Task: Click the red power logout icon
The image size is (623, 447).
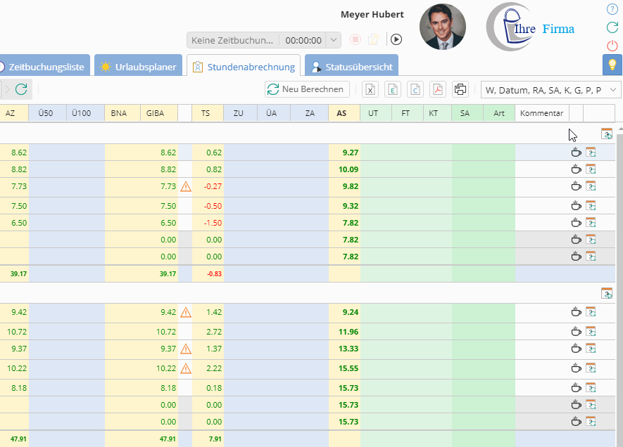Action: pyautogui.click(x=612, y=46)
